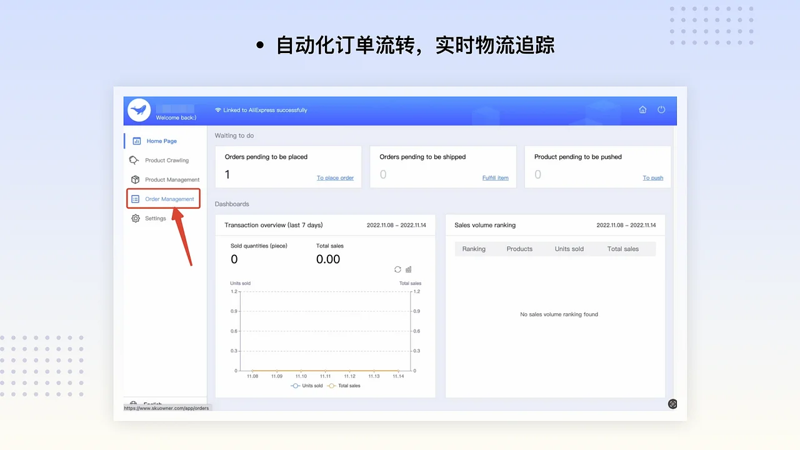Click the Wi-Fi connection status indicator
800x450 pixels.
click(217, 109)
